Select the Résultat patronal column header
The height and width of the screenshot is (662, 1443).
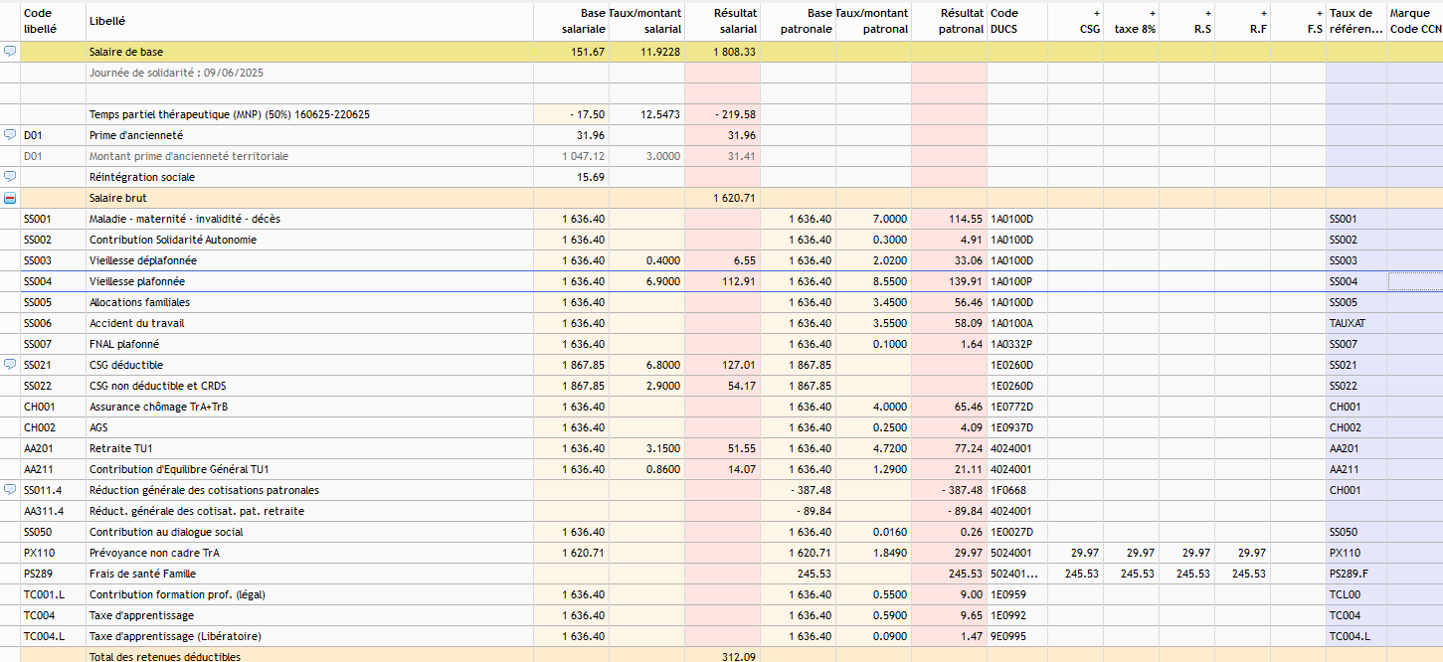949,21
